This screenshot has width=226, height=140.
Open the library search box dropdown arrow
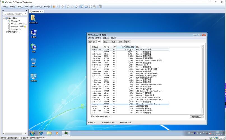pyautogui.click(x=25, y=13)
